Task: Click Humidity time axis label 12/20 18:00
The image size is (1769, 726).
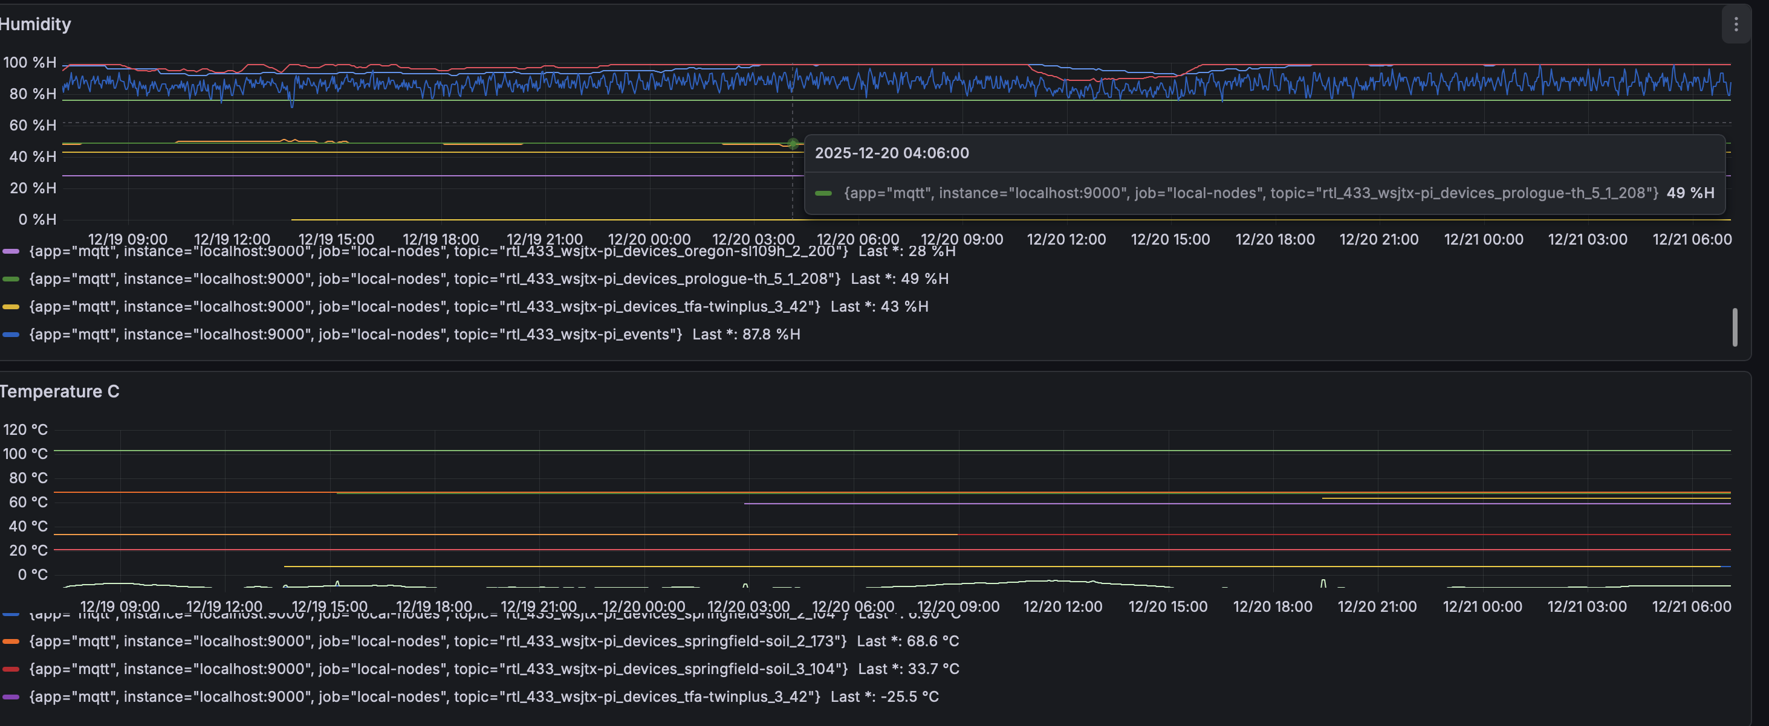Action: (x=1274, y=240)
